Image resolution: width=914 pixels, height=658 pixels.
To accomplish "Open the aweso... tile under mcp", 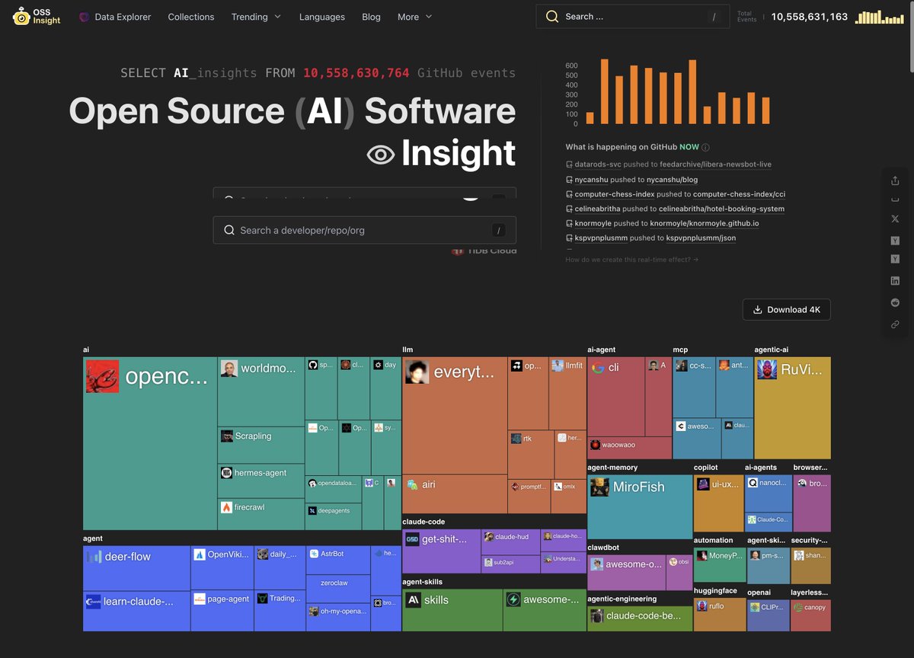I will 697,438.
